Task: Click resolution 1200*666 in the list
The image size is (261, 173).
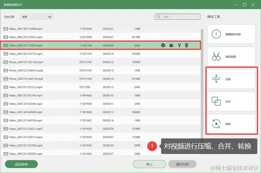Action: pos(85,37)
